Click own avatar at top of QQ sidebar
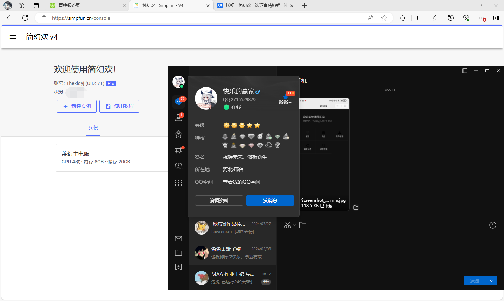504x301 pixels. [178, 82]
